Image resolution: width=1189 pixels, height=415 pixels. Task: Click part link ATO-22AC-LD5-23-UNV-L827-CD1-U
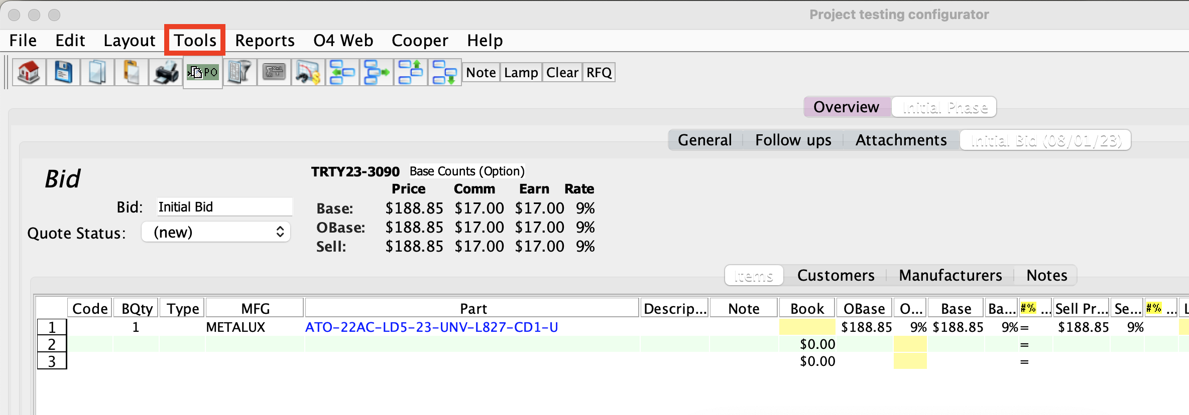click(x=432, y=327)
